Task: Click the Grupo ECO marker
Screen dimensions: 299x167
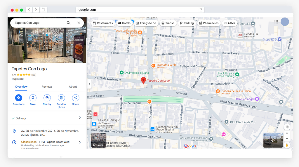Action: [x=279, y=39]
